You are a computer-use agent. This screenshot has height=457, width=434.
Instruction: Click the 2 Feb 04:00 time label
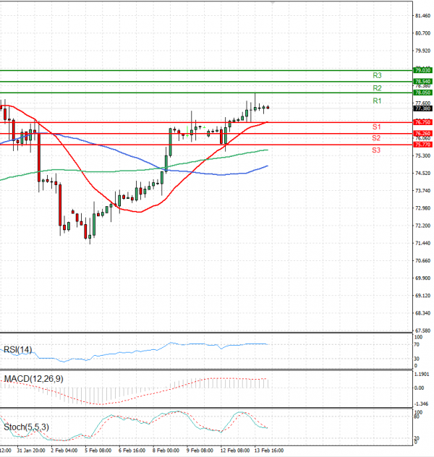pos(64,450)
